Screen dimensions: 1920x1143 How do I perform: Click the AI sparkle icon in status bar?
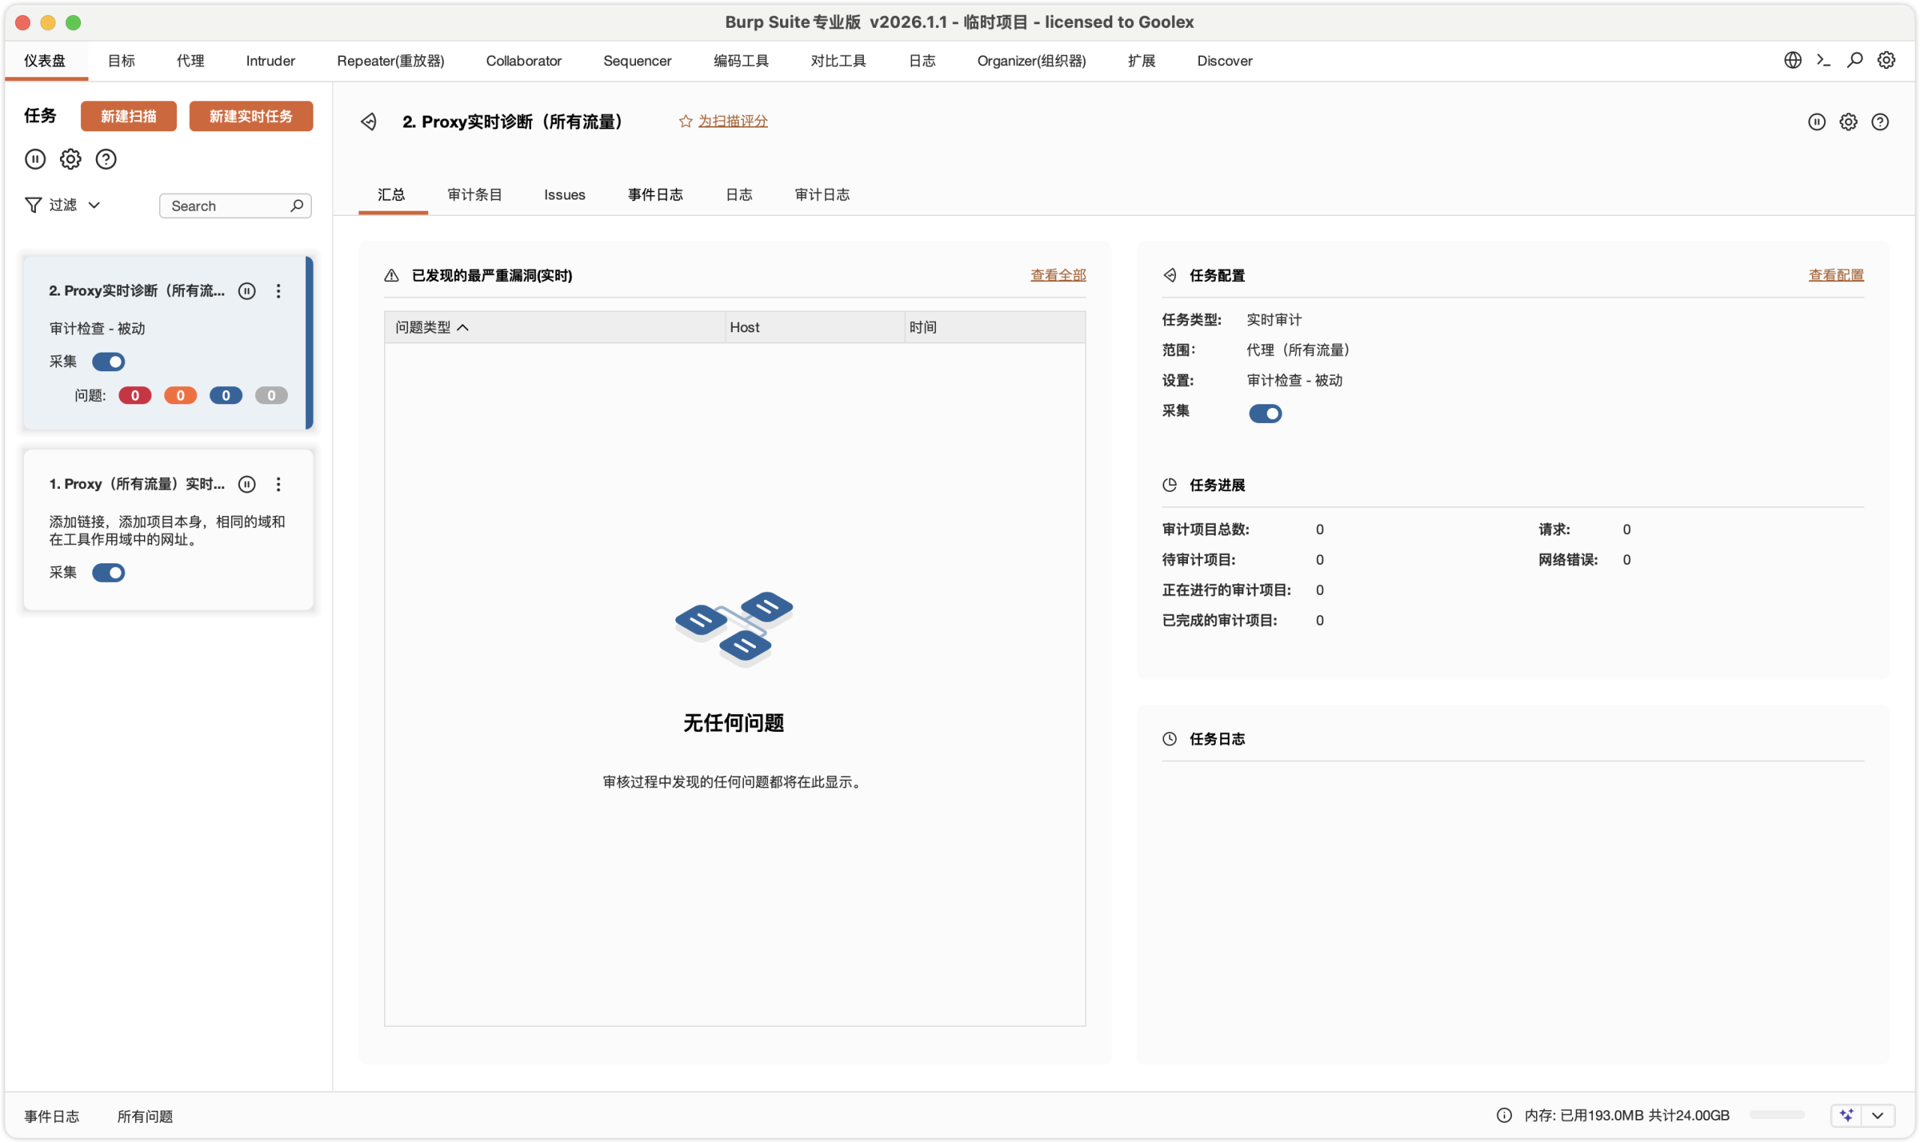(1846, 1115)
